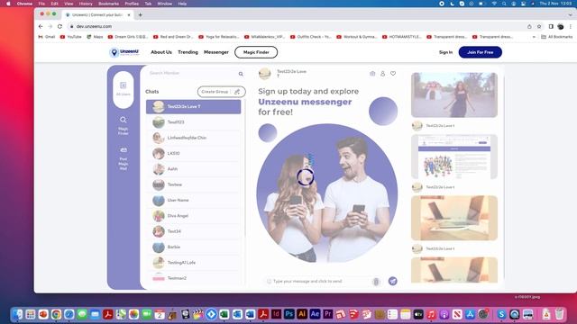Screen dimensions: 577x324
Task: Open the chat with Diva Angel
Action: [x=194, y=216]
